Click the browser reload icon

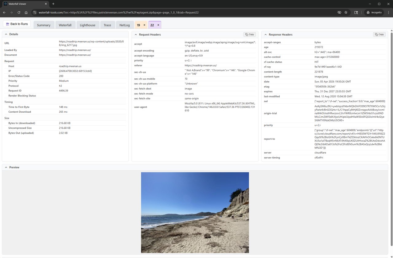(x=19, y=13)
